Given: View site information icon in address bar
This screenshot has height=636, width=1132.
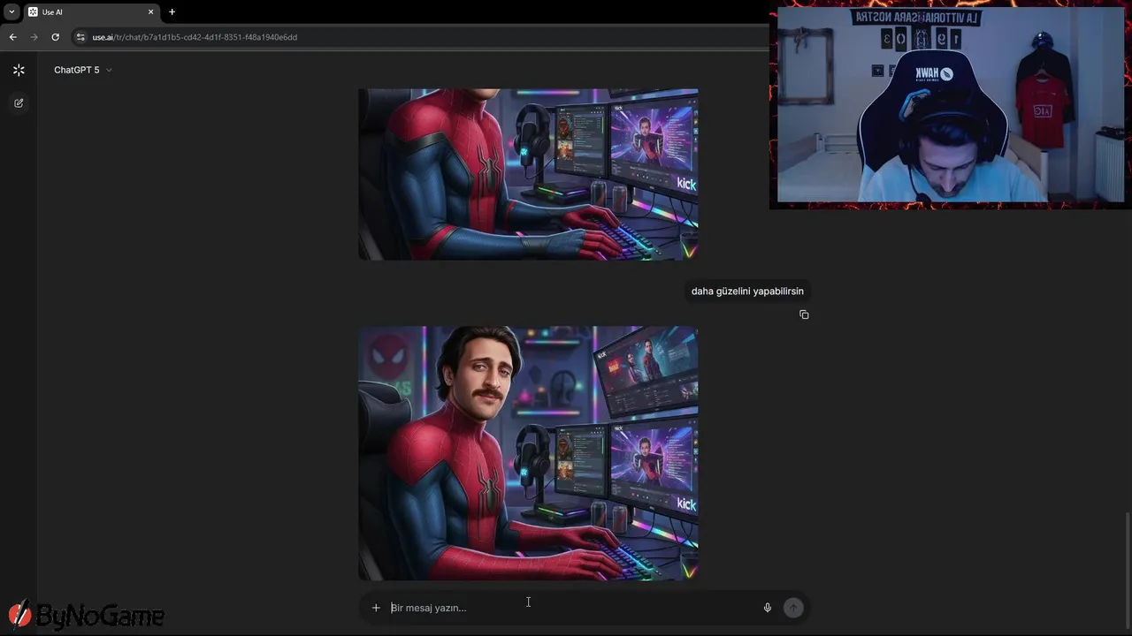Looking at the screenshot, I should pyautogui.click(x=80, y=37).
